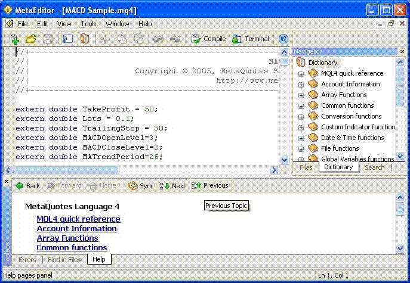Click the Save floppy disk icon
The width and height of the screenshot is (410, 283).
(48, 39)
